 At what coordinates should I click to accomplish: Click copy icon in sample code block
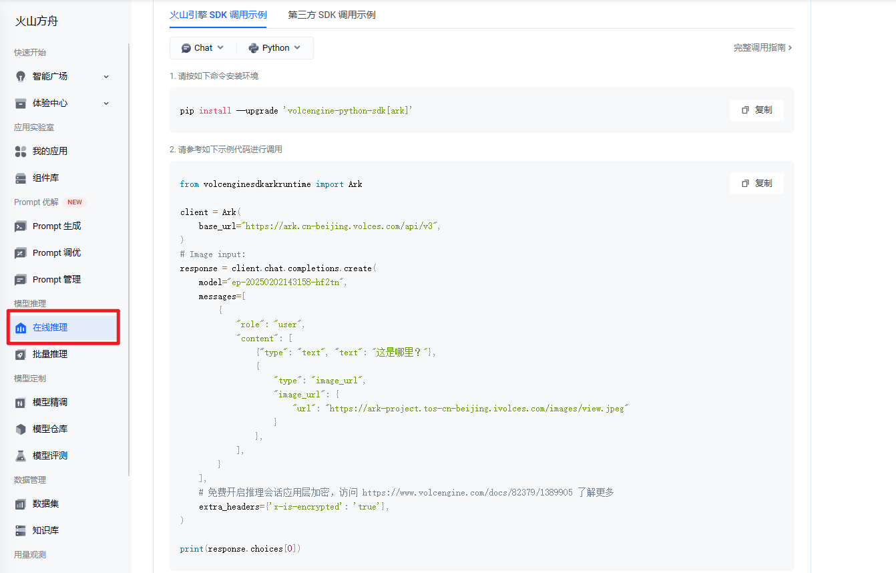[x=745, y=183]
